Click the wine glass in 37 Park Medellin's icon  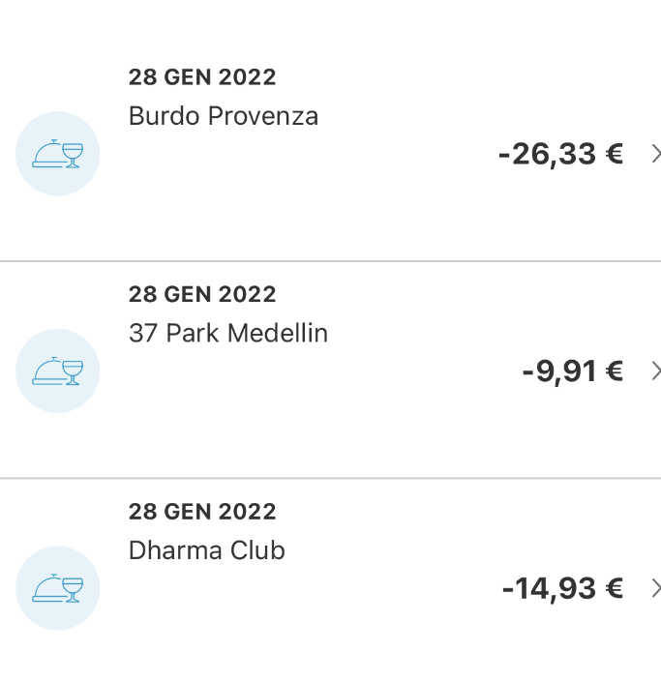73,371
